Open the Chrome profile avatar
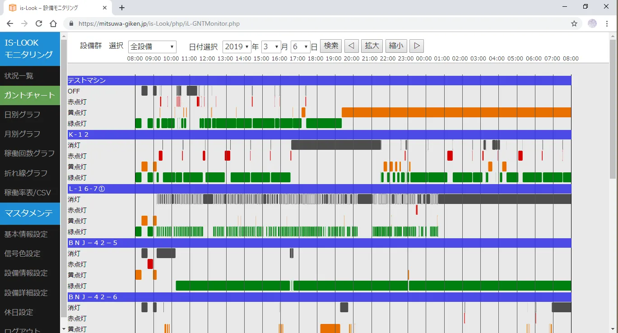 tap(592, 23)
